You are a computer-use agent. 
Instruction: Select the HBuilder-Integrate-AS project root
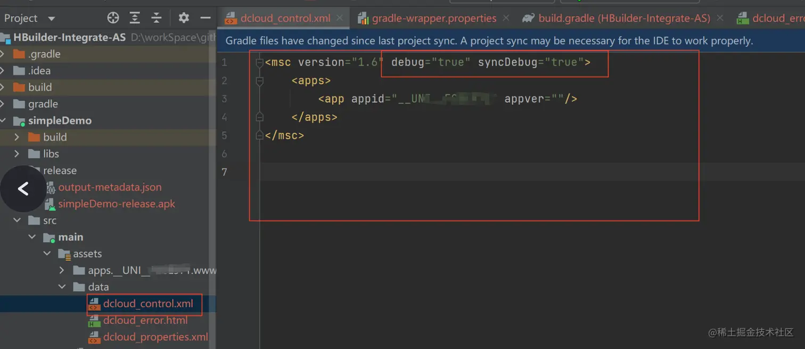coord(108,37)
